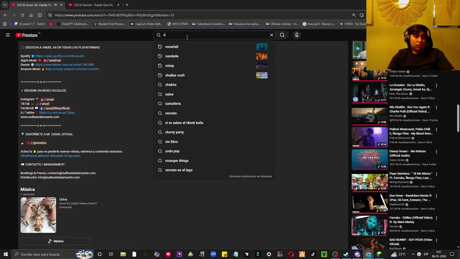Run the search with the magnifier button
The width and height of the screenshot is (460, 259).
[282, 35]
